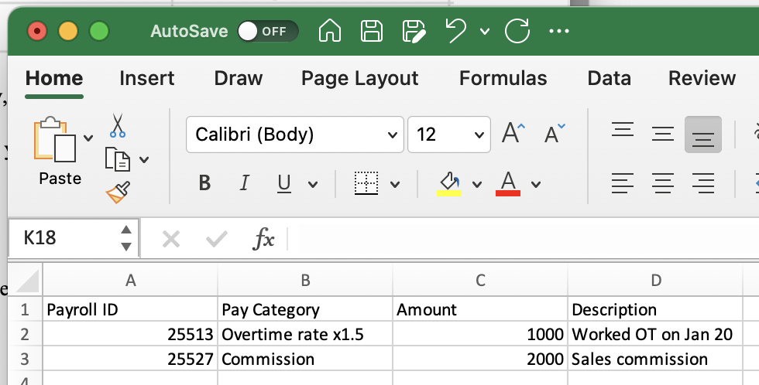The width and height of the screenshot is (759, 385).
Task: Click the Center text alignment icon
Action: coord(663,183)
